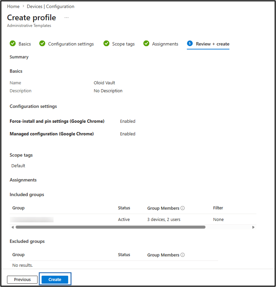Go back with the Previous button

point(22,279)
